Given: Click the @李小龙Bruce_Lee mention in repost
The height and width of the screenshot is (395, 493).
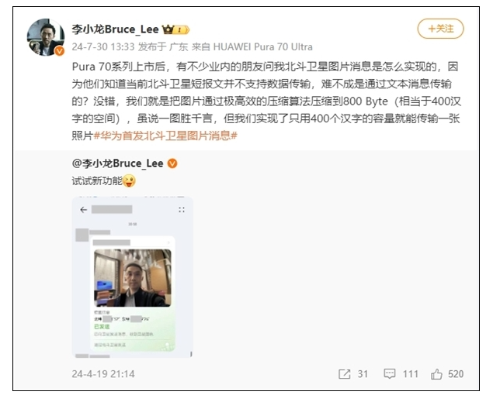Looking at the screenshot, I should coord(117,163).
